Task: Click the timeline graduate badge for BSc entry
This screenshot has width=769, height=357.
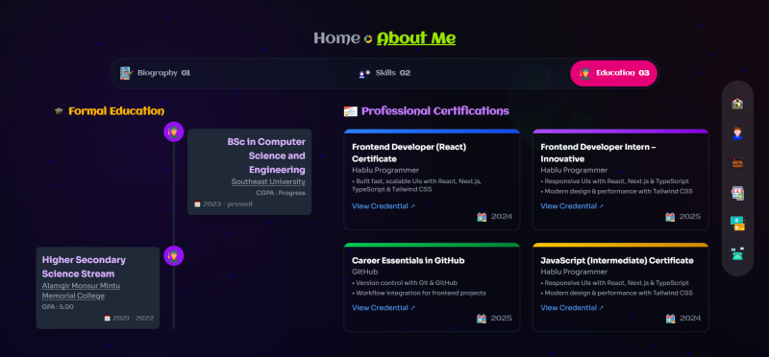Action: pyautogui.click(x=174, y=131)
